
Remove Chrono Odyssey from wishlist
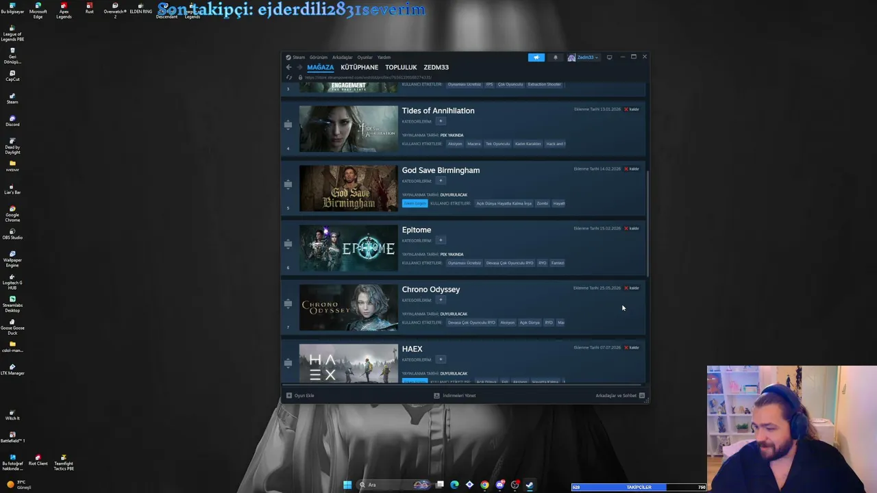pyautogui.click(x=632, y=288)
